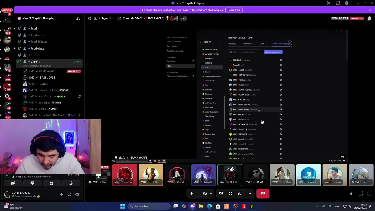Toggle microphone mute in user panel

[x=62, y=194]
